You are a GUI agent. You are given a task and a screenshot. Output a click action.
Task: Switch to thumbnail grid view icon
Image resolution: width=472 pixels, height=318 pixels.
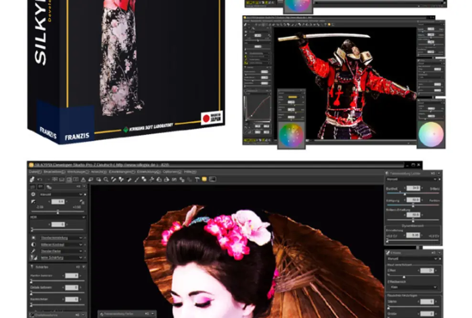(54, 180)
